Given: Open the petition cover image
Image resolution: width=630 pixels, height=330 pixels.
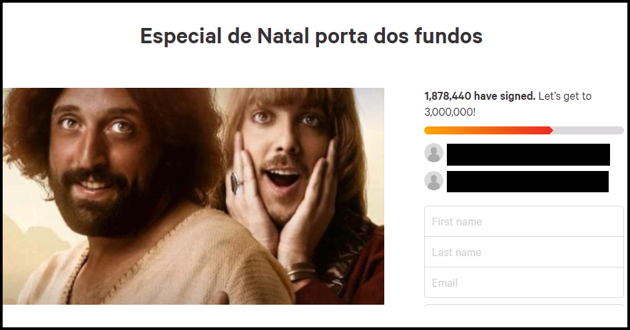Looking at the screenshot, I should [x=193, y=196].
